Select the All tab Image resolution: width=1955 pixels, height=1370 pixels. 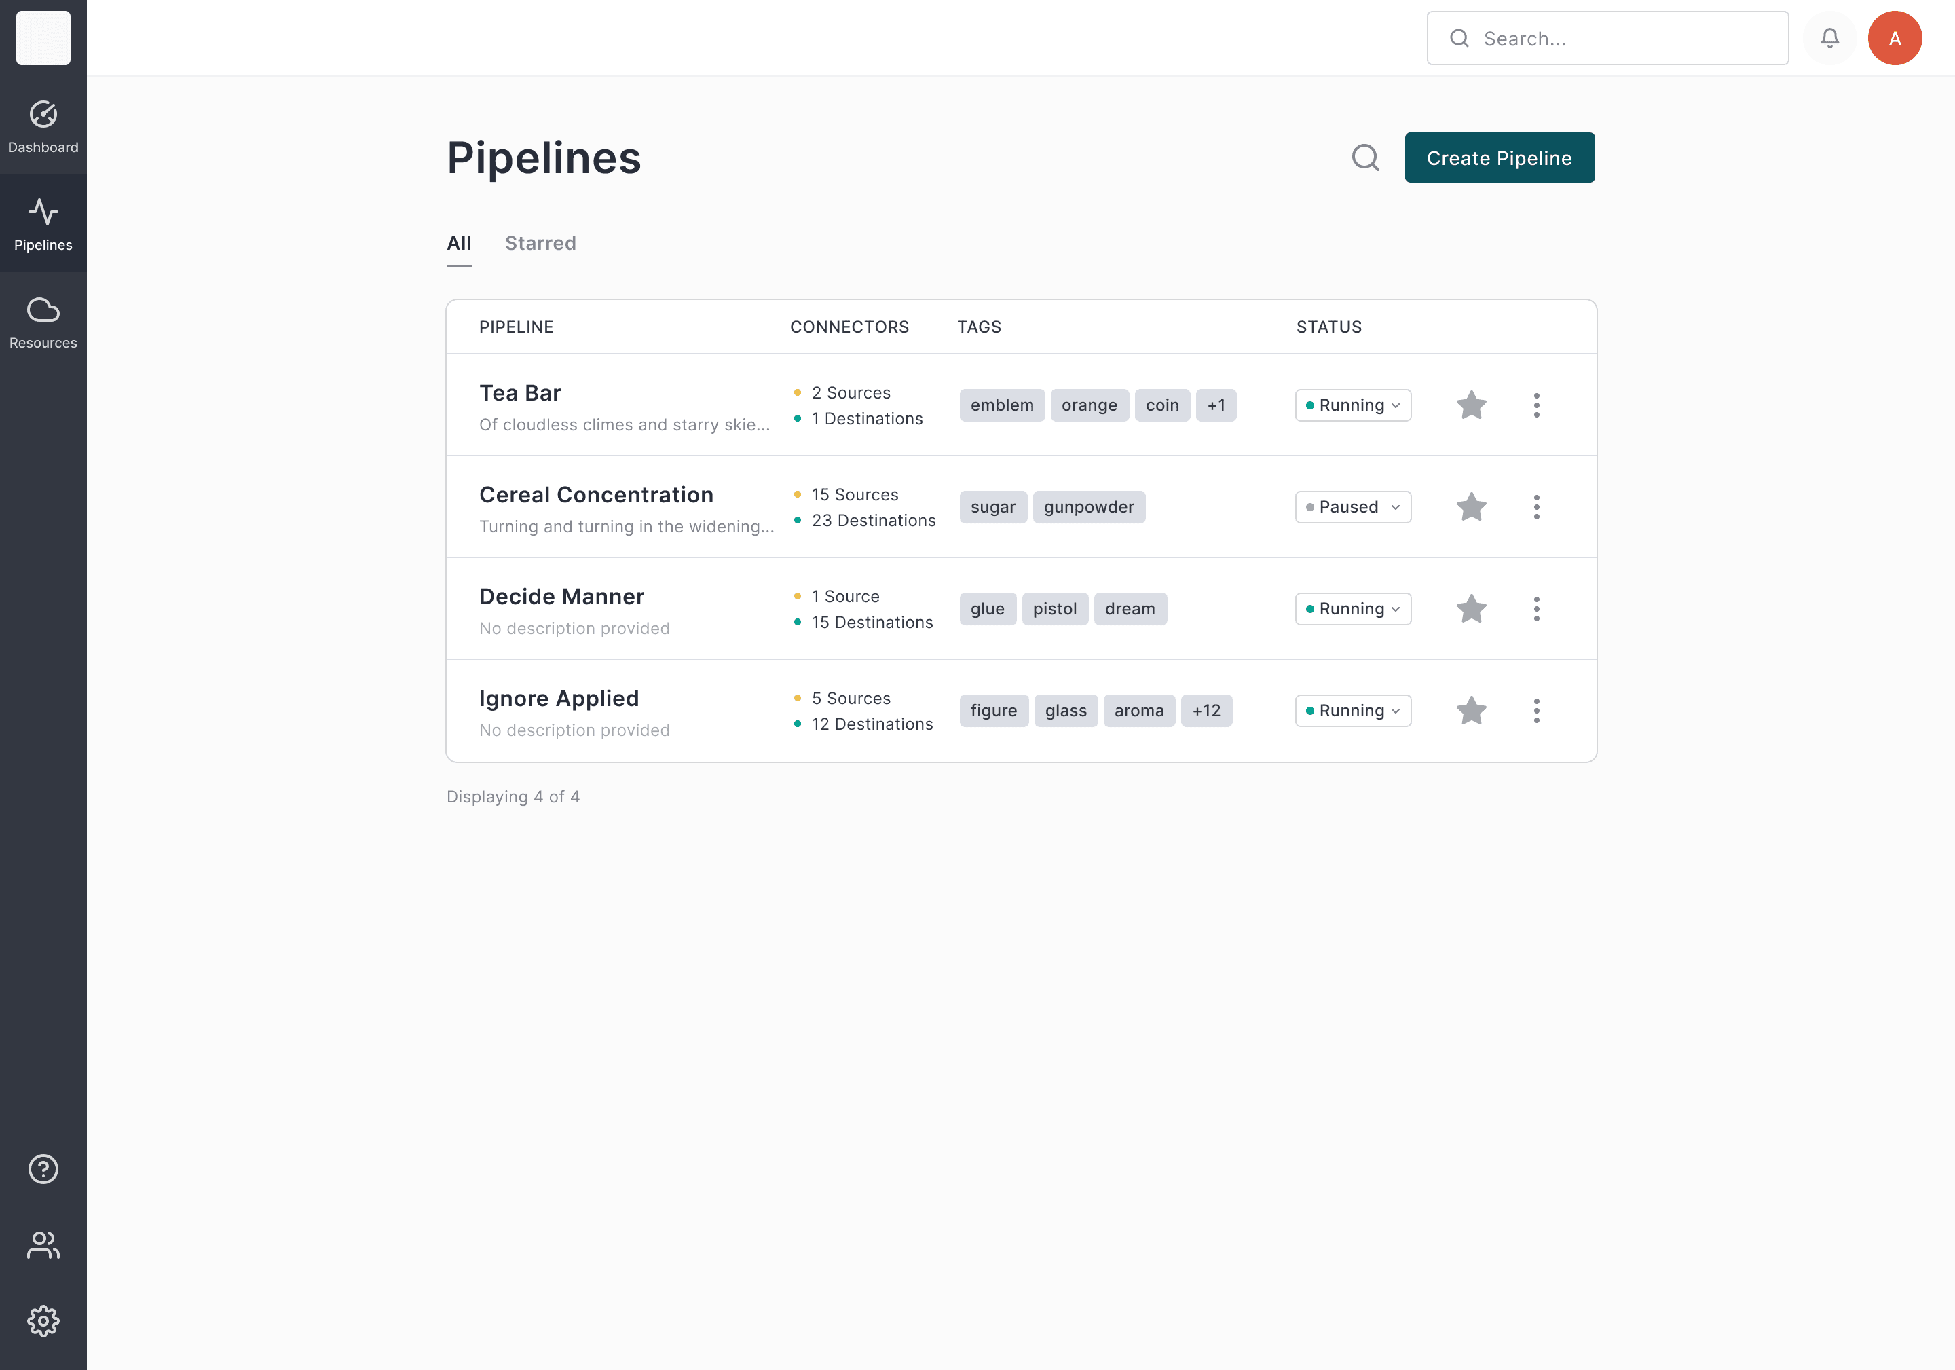[459, 244]
